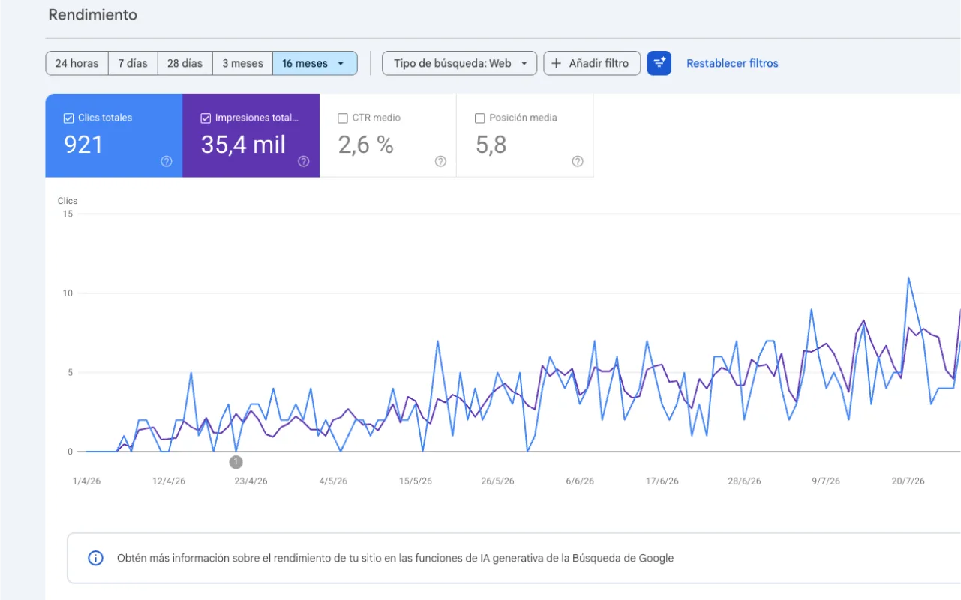
Task: Uncheck the Impresiones totales checkbox
Action: coord(206,118)
